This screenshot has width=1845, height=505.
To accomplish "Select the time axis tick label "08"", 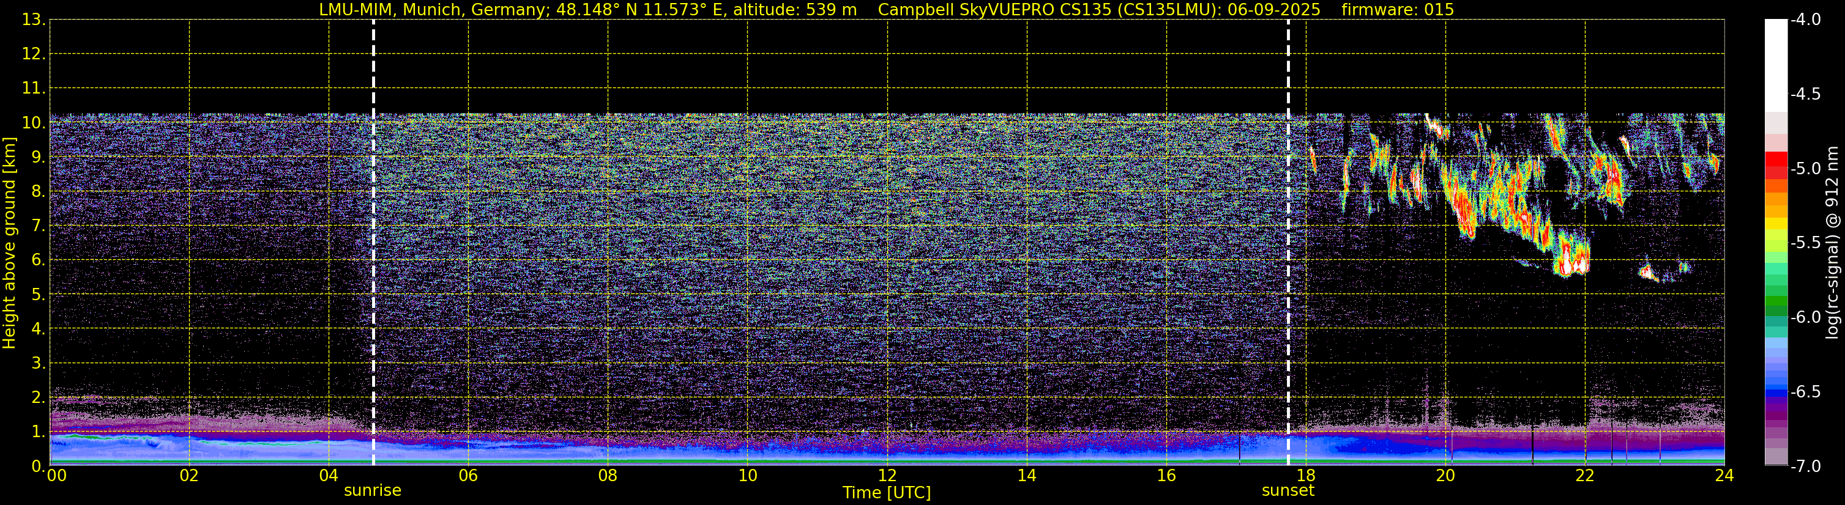I will (608, 475).
